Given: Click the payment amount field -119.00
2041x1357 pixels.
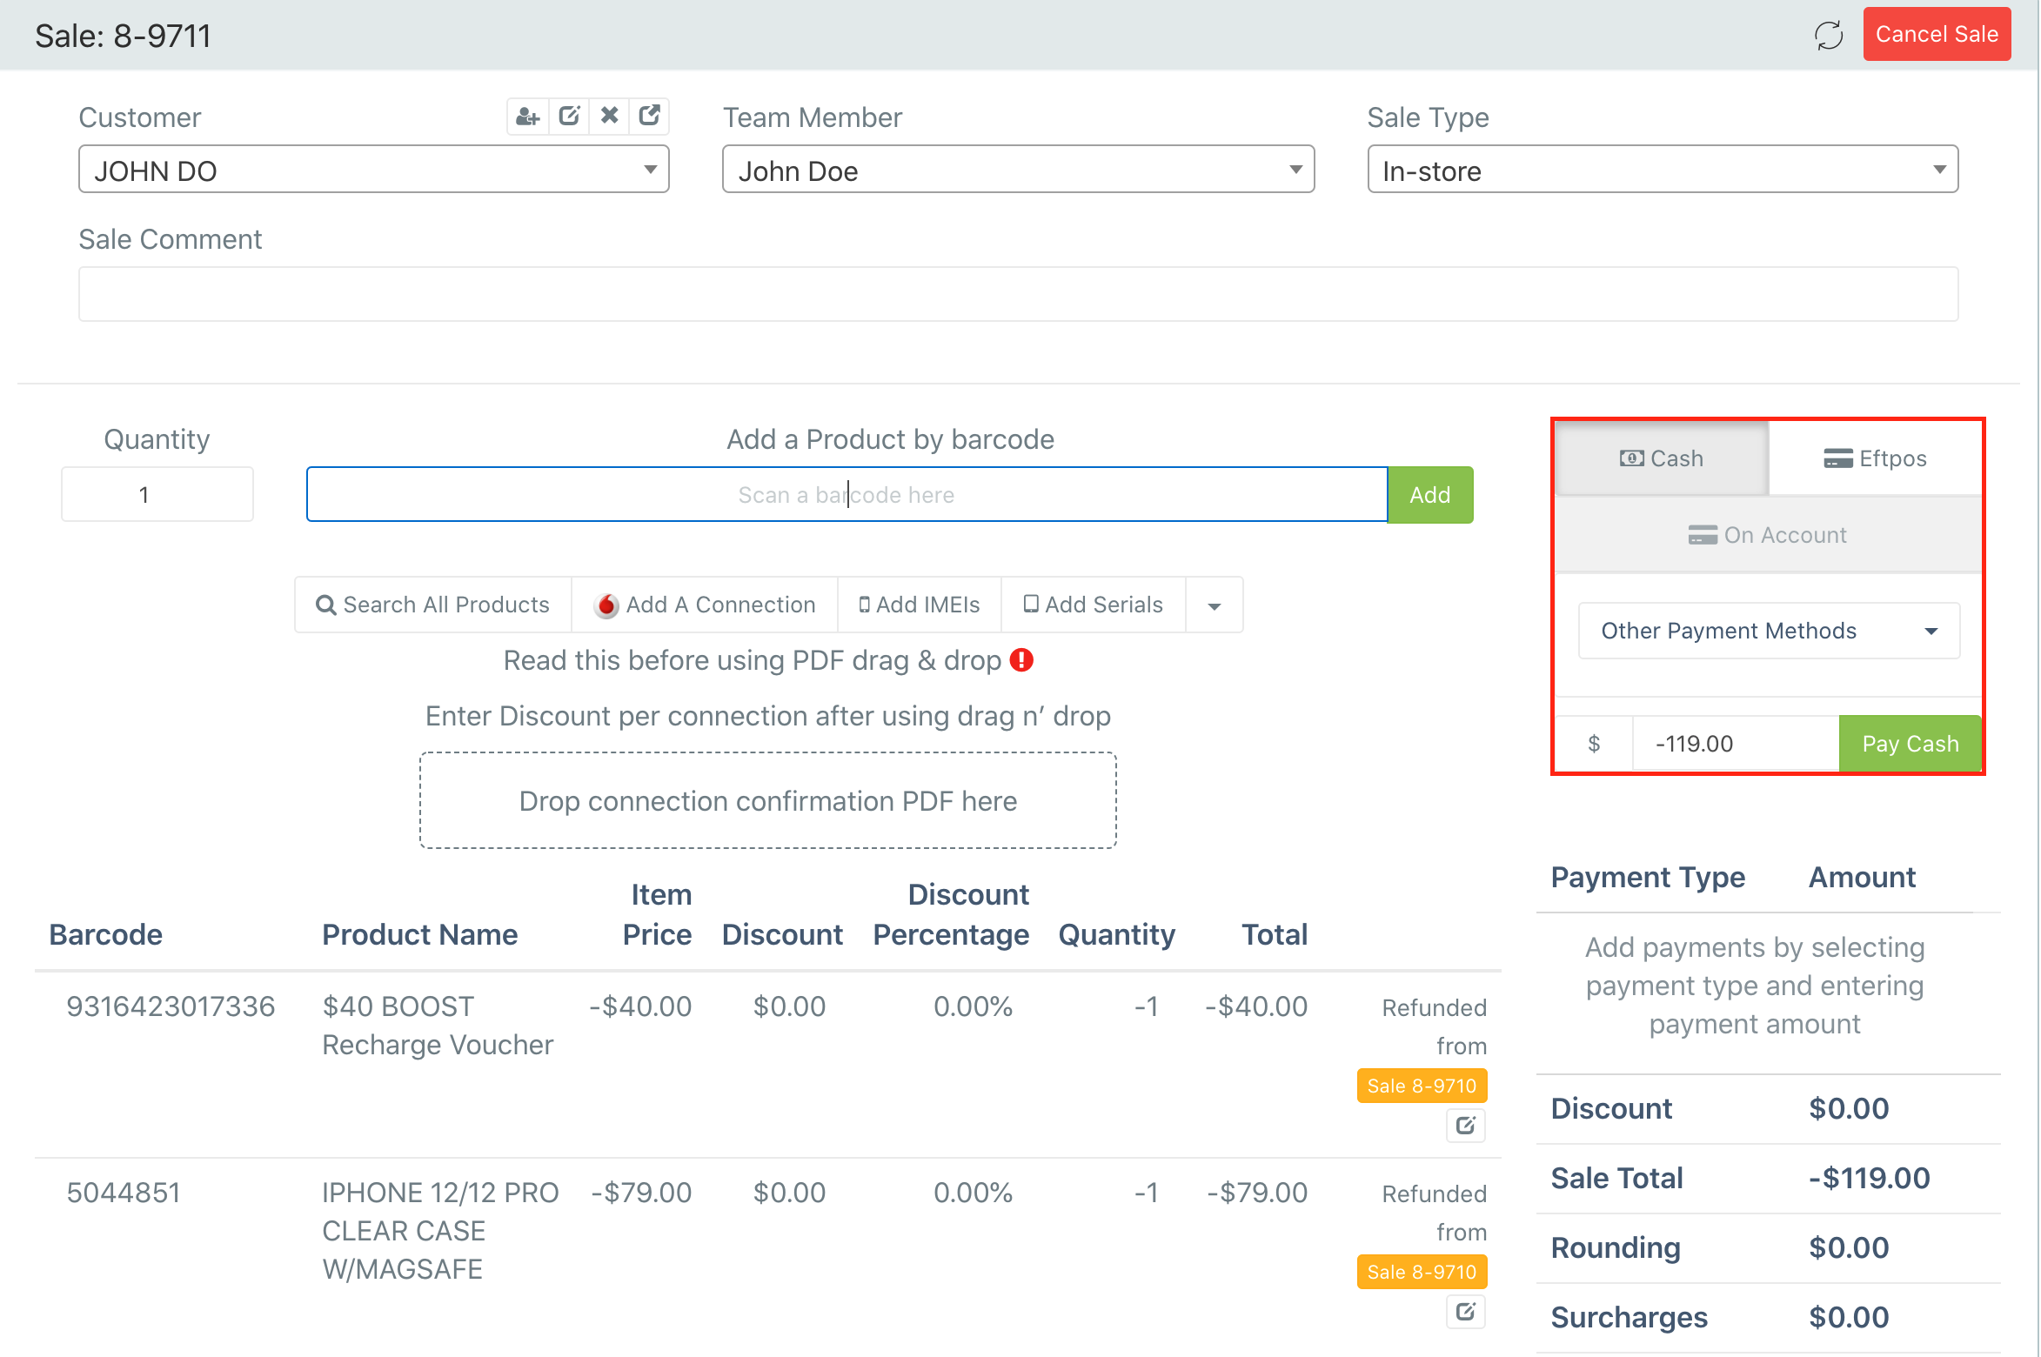Looking at the screenshot, I should 1736,744.
